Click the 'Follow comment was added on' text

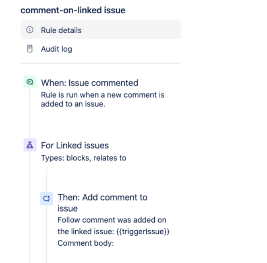(x=112, y=220)
